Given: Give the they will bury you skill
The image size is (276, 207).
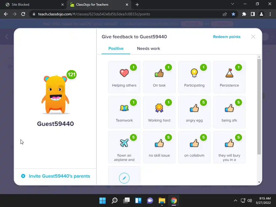Looking at the screenshot, I should [x=229, y=147].
